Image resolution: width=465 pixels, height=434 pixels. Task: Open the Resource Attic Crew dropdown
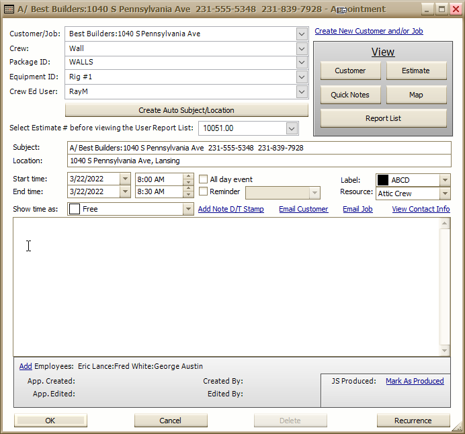444,193
